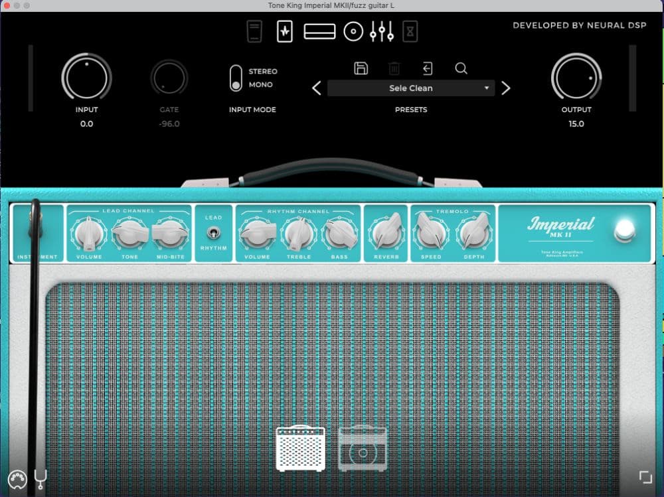This screenshot has height=497, width=664.
Task: Click the Tremolo Speed knob
Action: pyautogui.click(x=432, y=233)
